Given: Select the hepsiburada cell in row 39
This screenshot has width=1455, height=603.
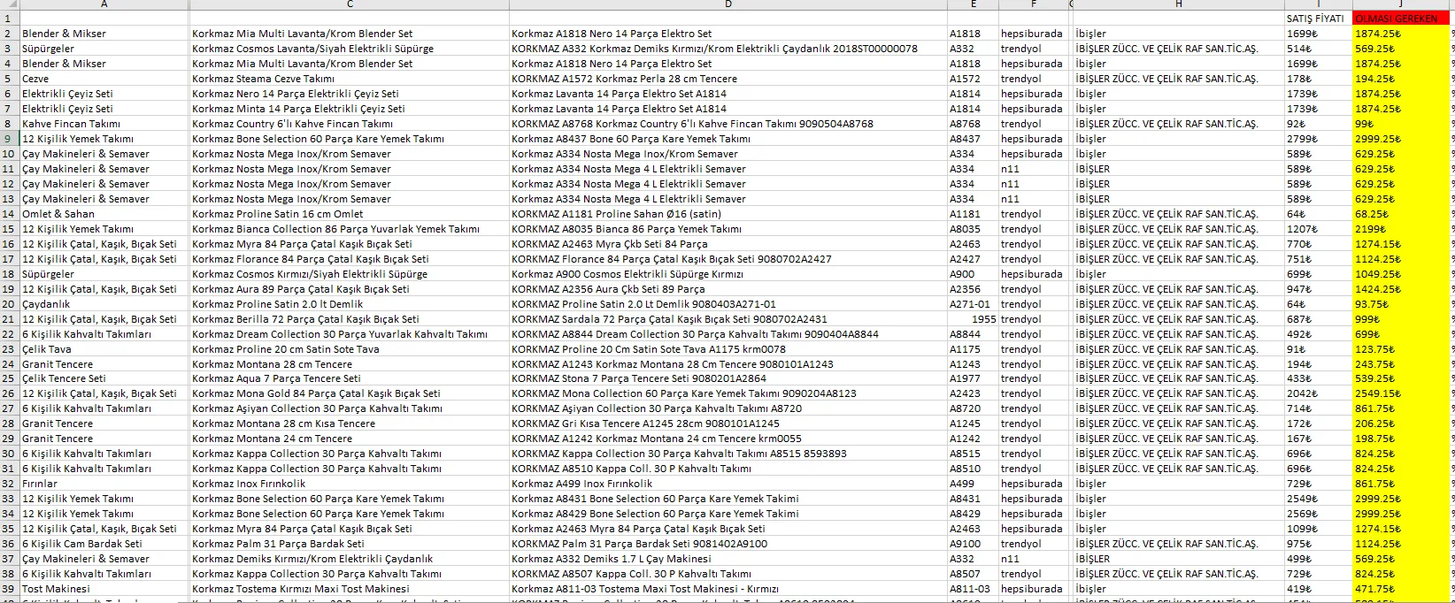Looking at the screenshot, I should point(1033,589).
